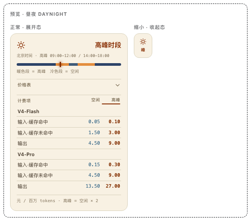Click the small sun icon in collapsed widget
251x221 pixels.
tap(143, 42)
